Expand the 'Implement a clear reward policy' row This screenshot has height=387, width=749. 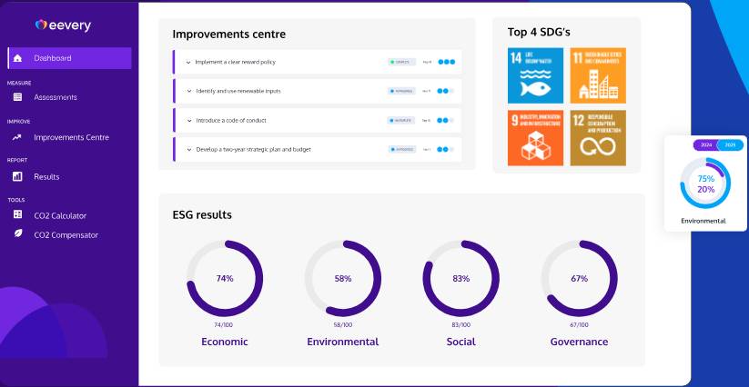(x=188, y=62)
